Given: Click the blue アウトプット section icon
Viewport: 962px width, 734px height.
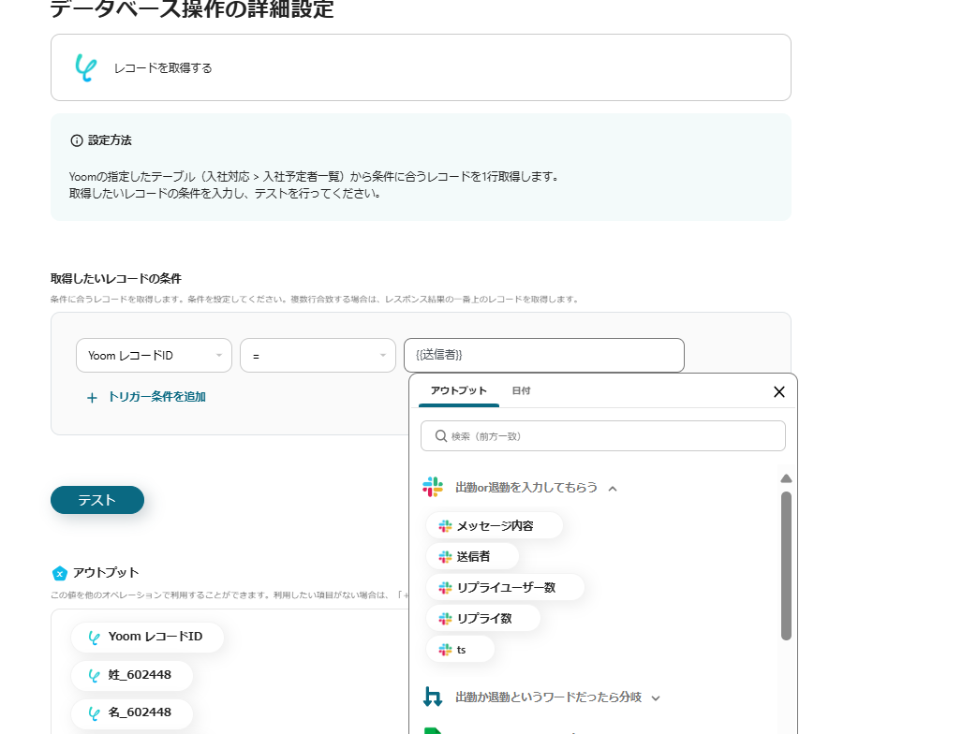Looking at the screenshot, I should click(60, 573).
